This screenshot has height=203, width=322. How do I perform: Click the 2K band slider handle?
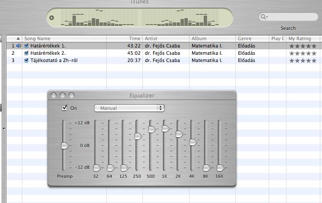point(179,134)
